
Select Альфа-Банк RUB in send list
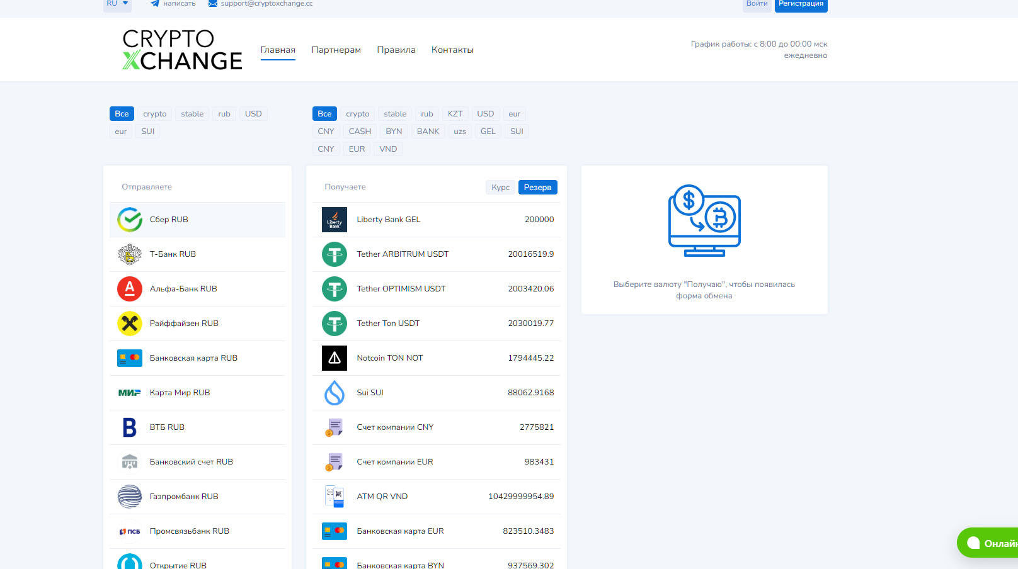pos(197,289)
